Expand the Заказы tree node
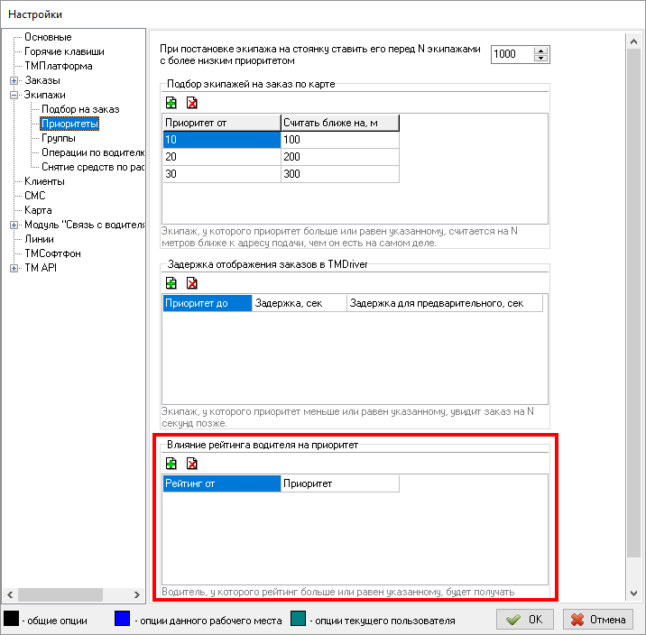Viewport: 646px width, 635px height. pyautogui.click(x=14, y=80)
